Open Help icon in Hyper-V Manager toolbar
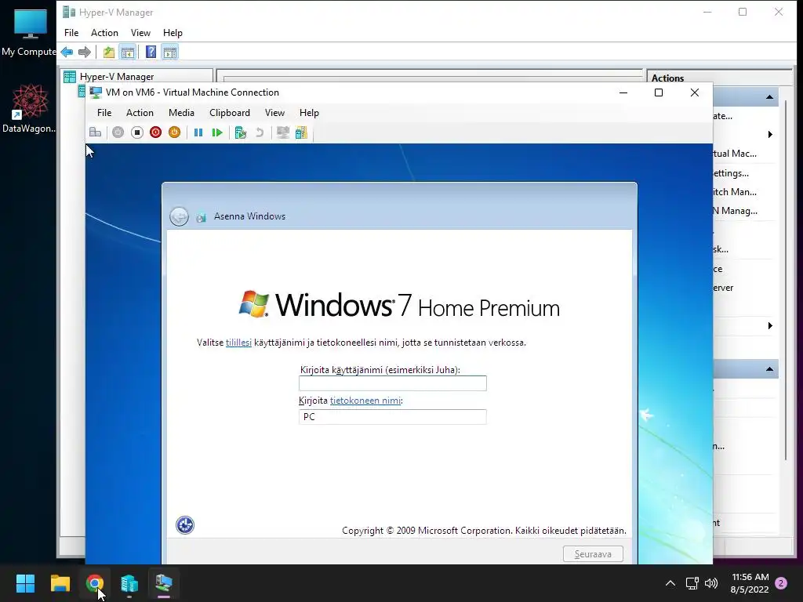803x602 pixels. (151, 52)
